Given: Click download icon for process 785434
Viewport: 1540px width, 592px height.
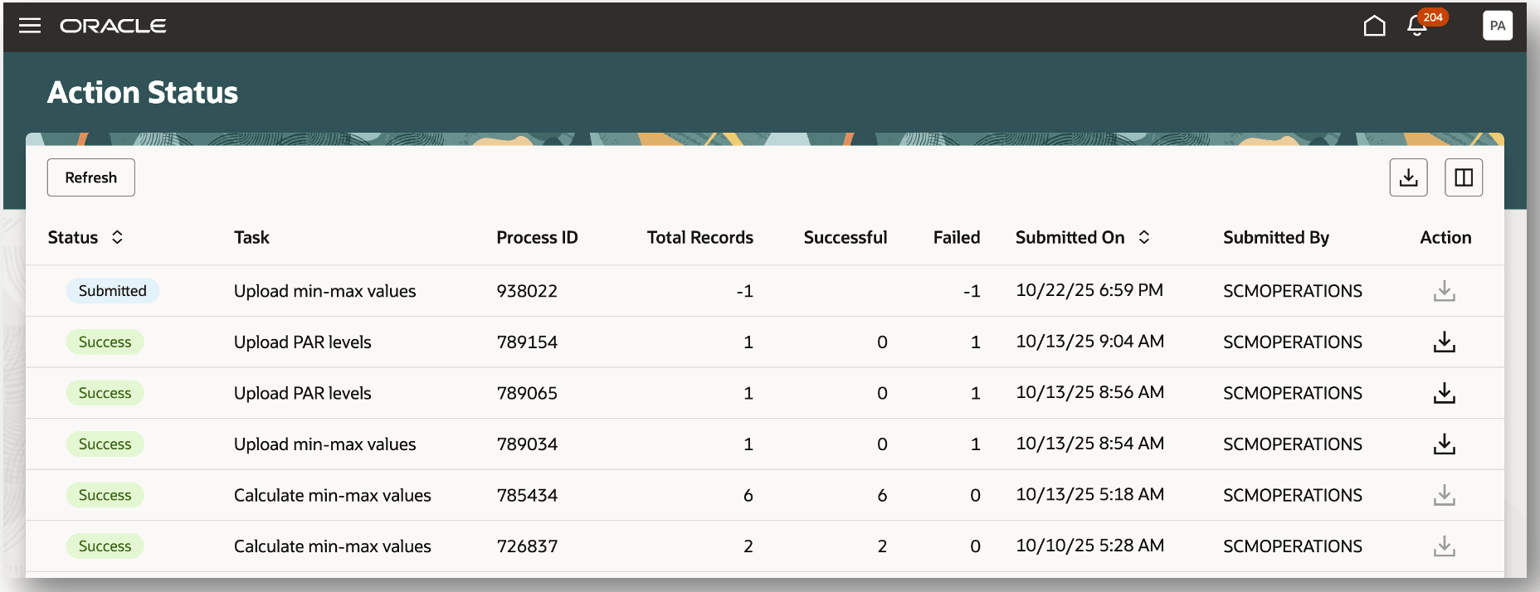Looking at the screenshot, I should click(x=1444, y=495).
